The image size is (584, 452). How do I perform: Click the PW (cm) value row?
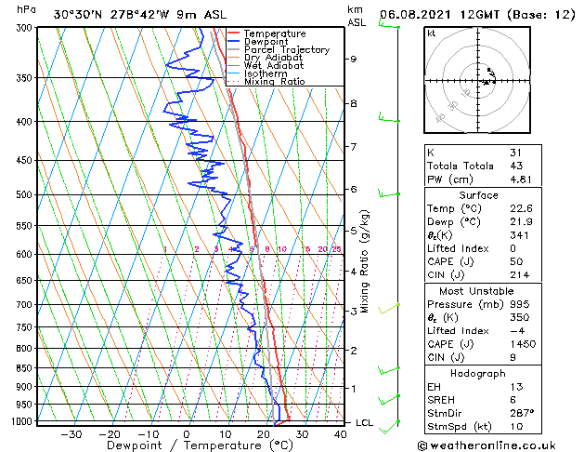pos(518,179)
